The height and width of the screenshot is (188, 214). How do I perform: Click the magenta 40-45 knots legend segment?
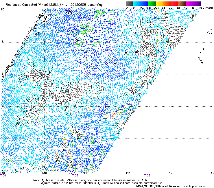point(190,3)
